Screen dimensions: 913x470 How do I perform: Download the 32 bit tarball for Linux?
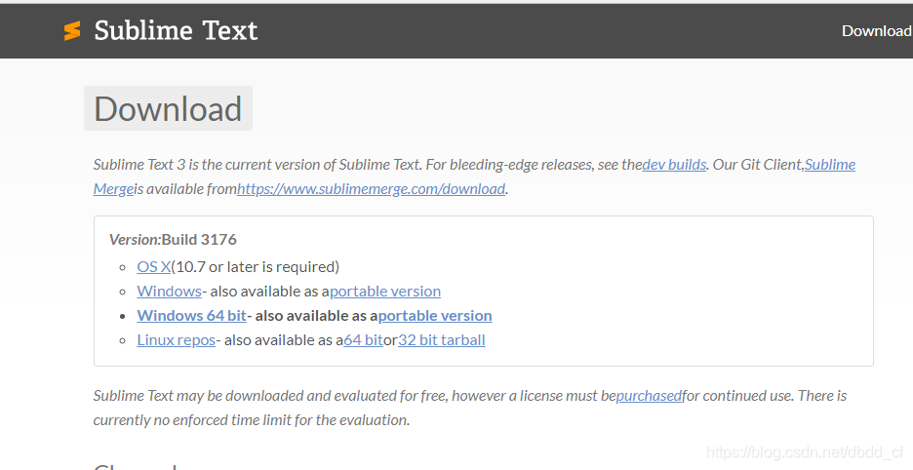pyautogui.click(x=441, y=340)
